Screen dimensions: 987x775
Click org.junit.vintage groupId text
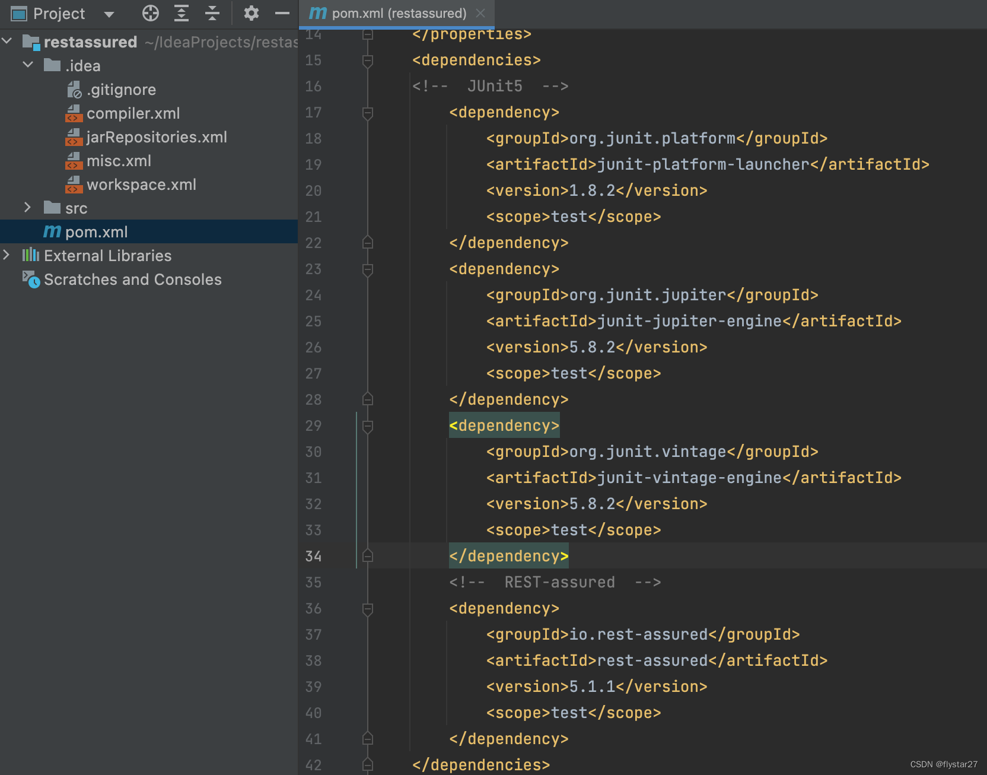pyautogui.click(x=648, y=452)
